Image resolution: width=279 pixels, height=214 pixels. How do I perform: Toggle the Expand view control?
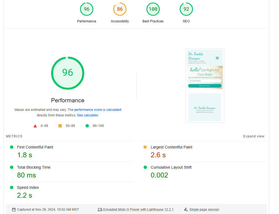(x=254, y=136)
